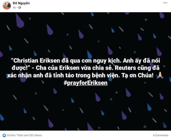Click the globe public audience icon
The height and width of the screenshot is (139, 171).
20,8
